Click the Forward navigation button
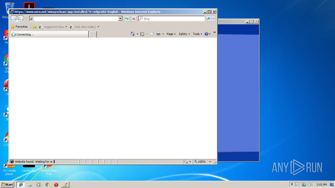This screenshot has height=188, width=335. point(21,19)
